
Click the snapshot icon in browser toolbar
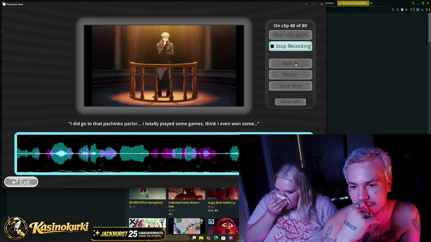398,10
